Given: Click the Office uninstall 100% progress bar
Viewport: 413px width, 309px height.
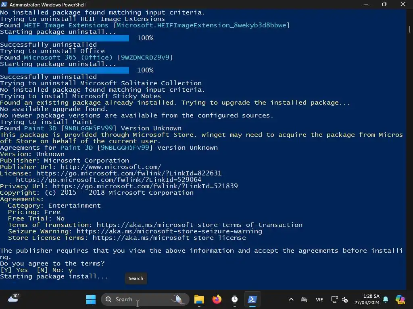Looking at the screenshot, I should pyautogui.click(x=69, y=70).
